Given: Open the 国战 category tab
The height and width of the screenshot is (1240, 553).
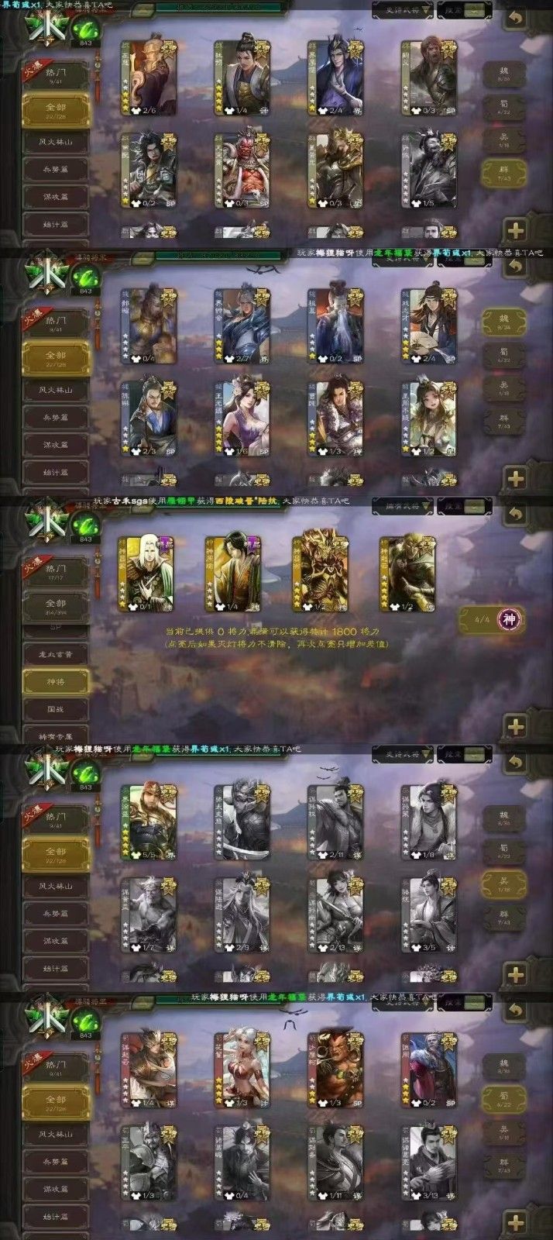Looking at the screenshot, I should [x=56, y=708].
